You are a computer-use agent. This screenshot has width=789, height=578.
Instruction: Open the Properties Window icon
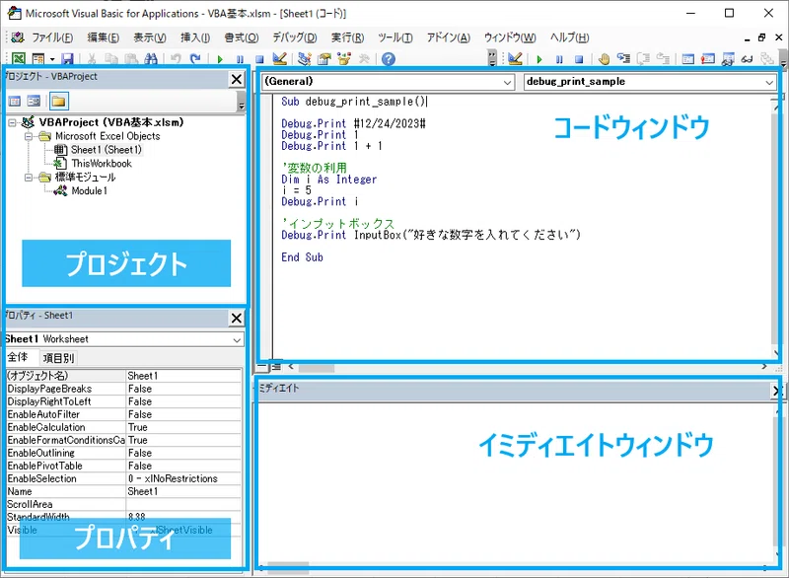coord(324,59)
